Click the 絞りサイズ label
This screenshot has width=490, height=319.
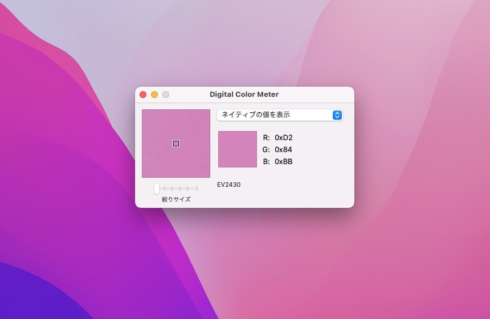(x=176, y=199)
